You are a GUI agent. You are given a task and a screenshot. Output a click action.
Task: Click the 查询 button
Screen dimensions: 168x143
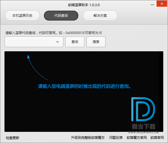[75, 42]
